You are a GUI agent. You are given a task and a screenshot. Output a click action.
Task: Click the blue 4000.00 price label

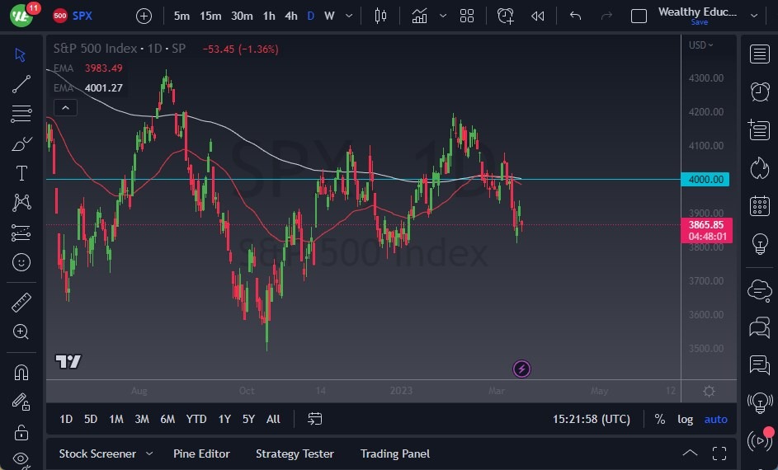tap(705, 179)
